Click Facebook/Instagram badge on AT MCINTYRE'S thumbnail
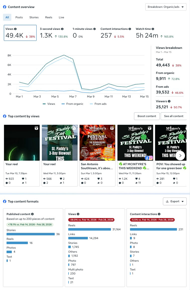This screenshot has height=290, width=190. coord(149,158)
